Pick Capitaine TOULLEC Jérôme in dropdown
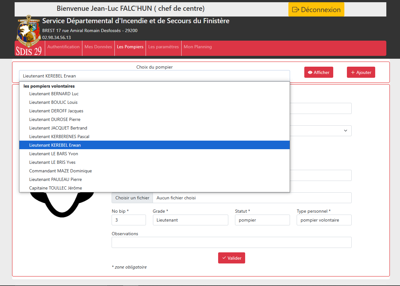This screenshot has height=286, width=400. (x=56, y=188)
